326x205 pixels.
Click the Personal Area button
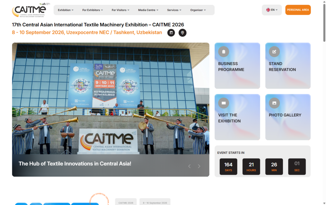[x=298, y=10]
